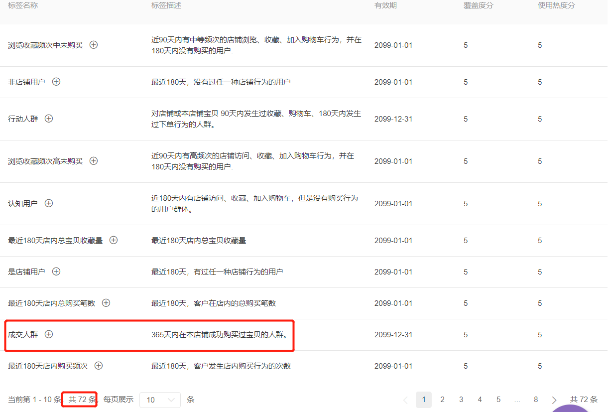Select tag name 行动人群
Viewport: 611px width, 412px height.
(23, 119)
